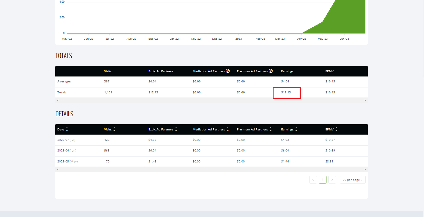This screenshot has width=424, height=217.
Task: Click the Total row label
Action: point(62,92)
